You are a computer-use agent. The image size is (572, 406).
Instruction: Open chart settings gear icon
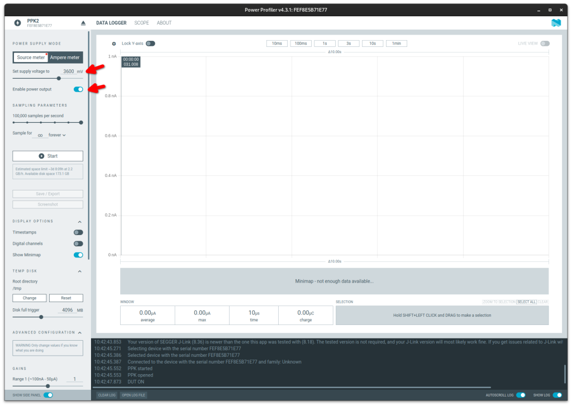pyautogui.click(x=114, y=44)
